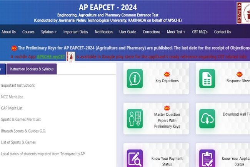Click the new badge beside Preliminary Keys notice
Screen dimensions: 250x167
(x=14, y=48)
